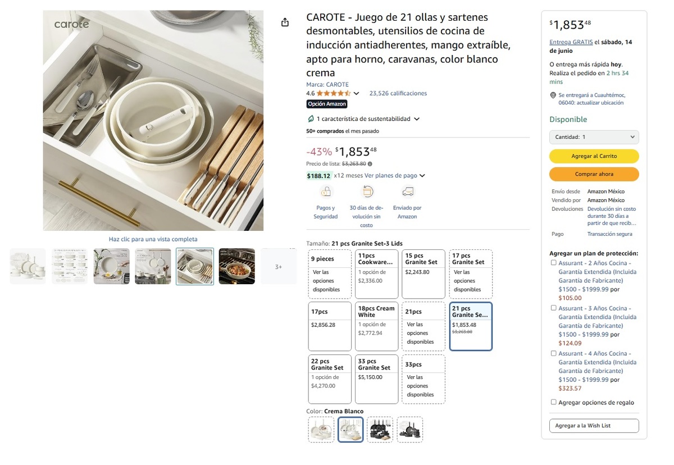Check the Assurant 2 Años Cocina plan

(x=554, y=263)
